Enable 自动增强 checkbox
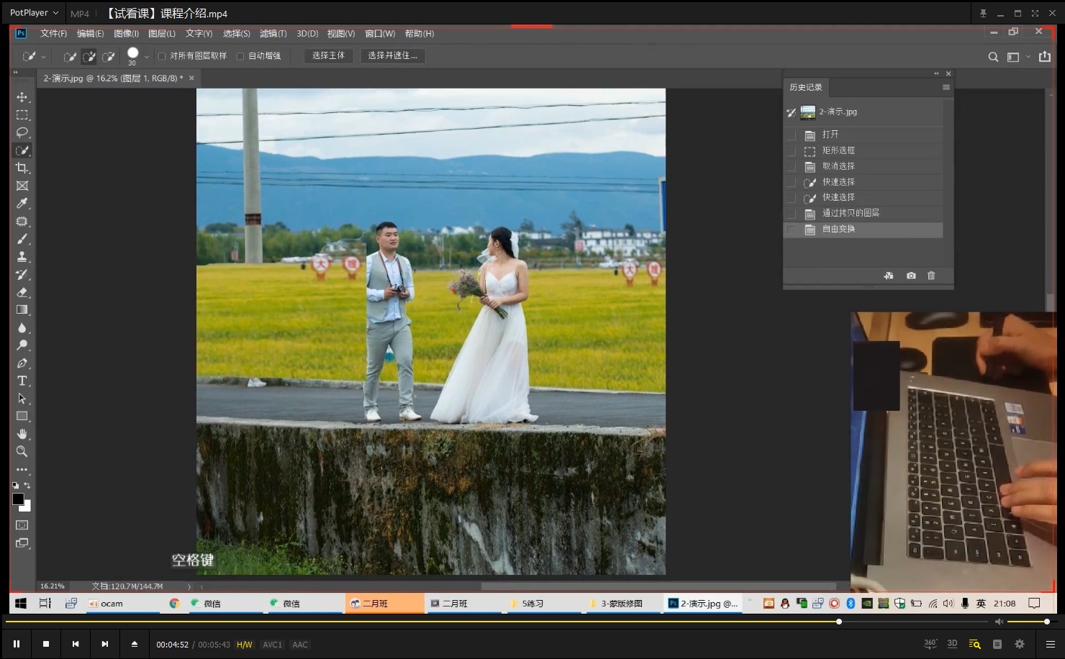This screenshot has height=659, width=1065. tap(240, 56)
